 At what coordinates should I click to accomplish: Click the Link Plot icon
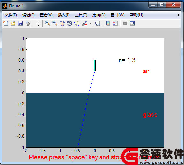tap(98, 23)
